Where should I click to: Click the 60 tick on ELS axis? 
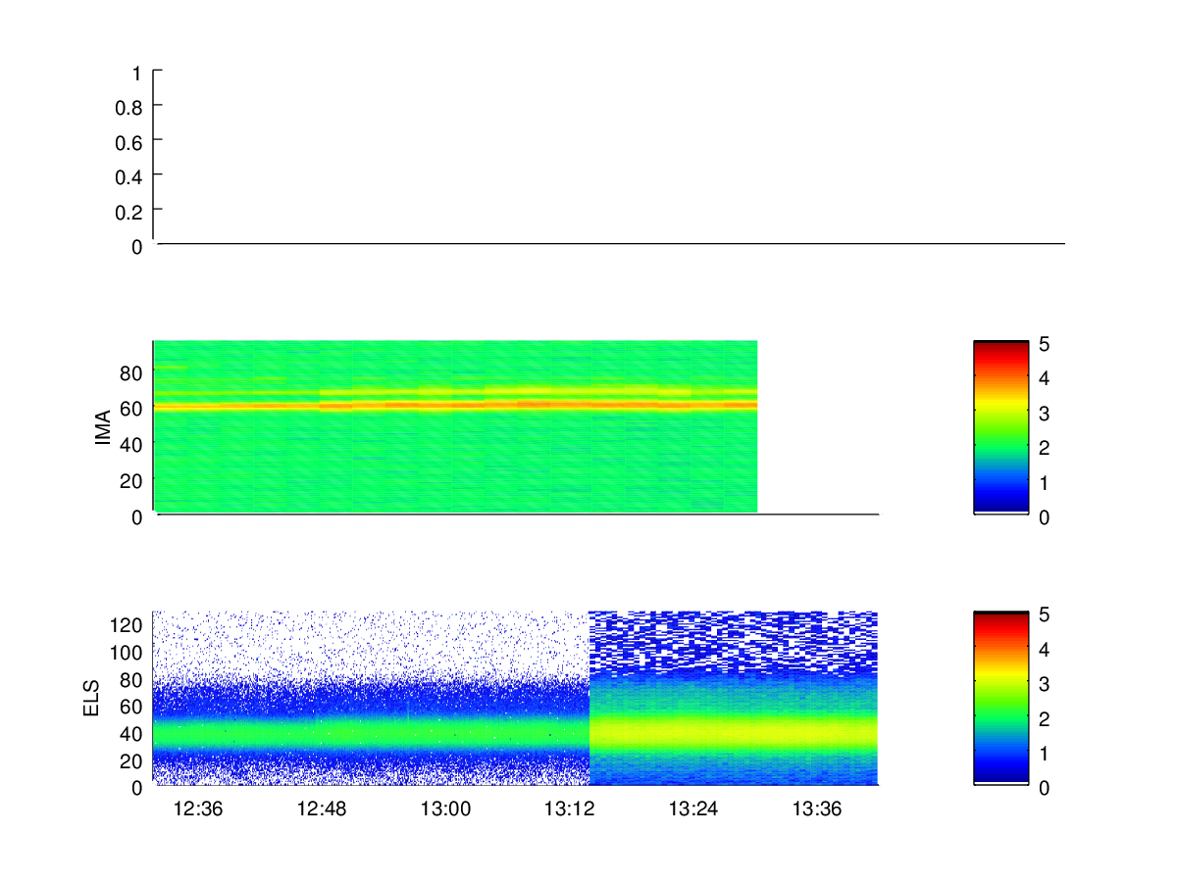coord(133,706)
